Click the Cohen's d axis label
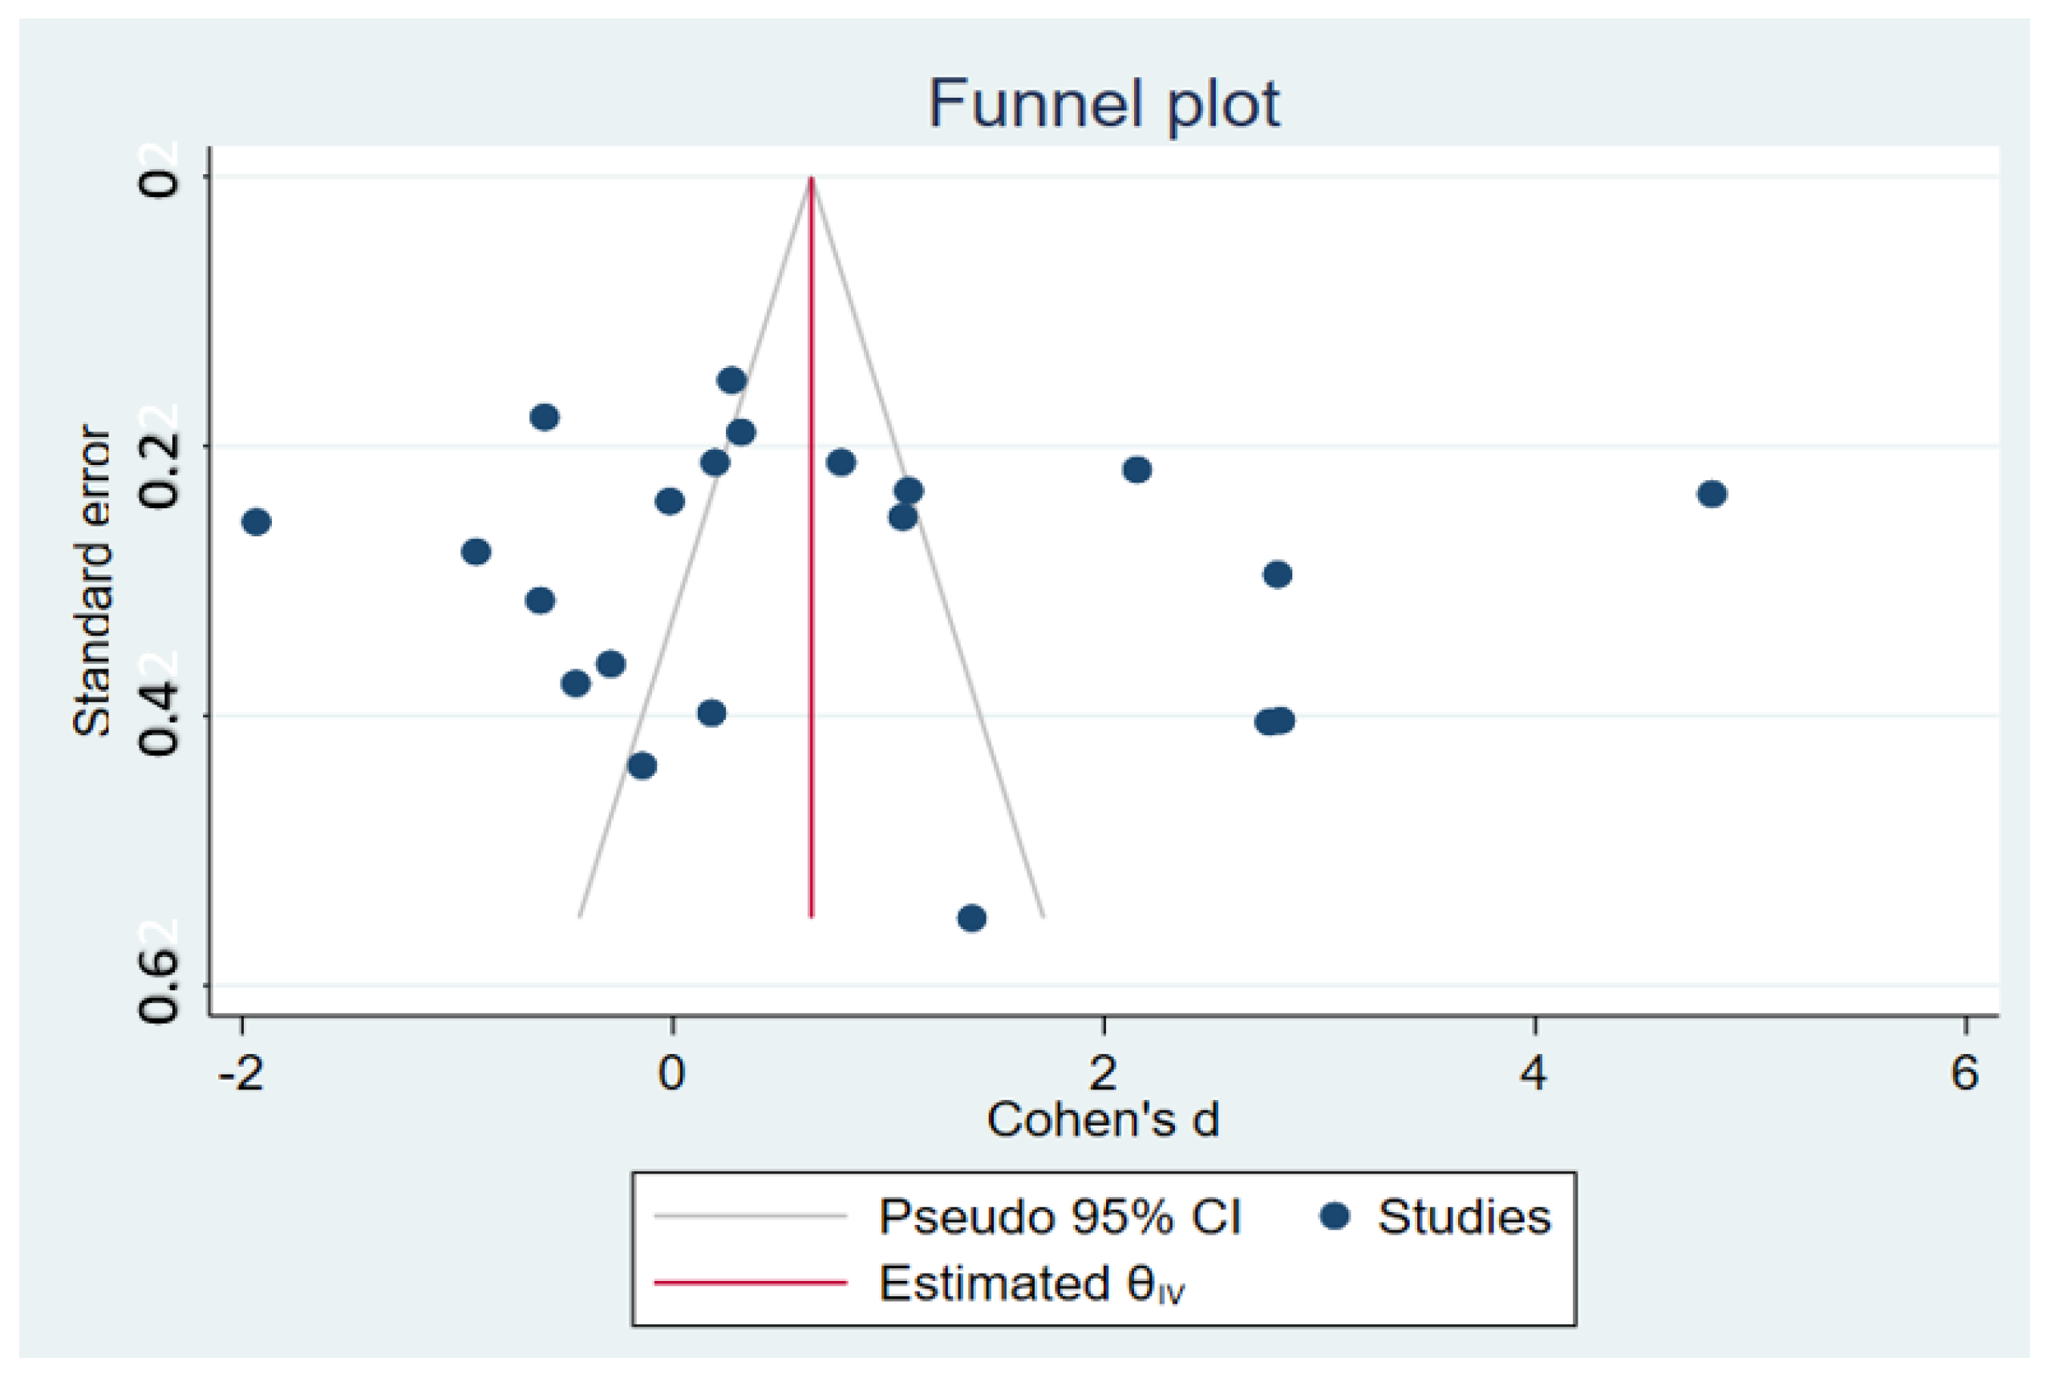Viewport: 2046px width, 1374px height. click(x=1103, y=1120)
